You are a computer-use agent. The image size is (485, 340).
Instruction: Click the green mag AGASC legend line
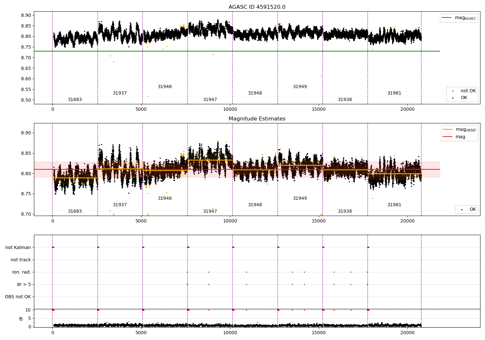(447, 18)
